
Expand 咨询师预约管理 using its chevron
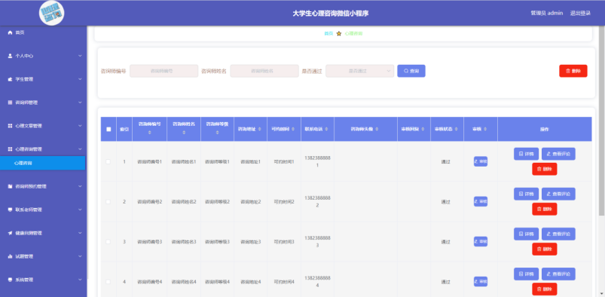[80, 186]
